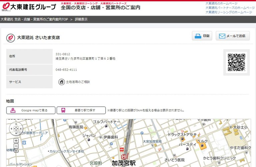Click the train icon on nearest station button
Image resolution: width=256 pixels, height=167 pixels.
[63, 110]
